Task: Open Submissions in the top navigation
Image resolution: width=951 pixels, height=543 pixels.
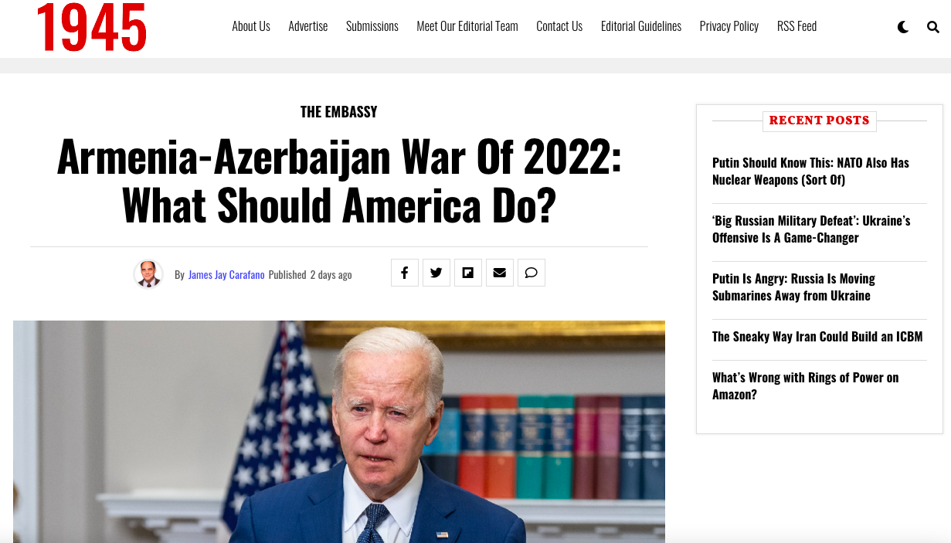Action: point(372,26)
